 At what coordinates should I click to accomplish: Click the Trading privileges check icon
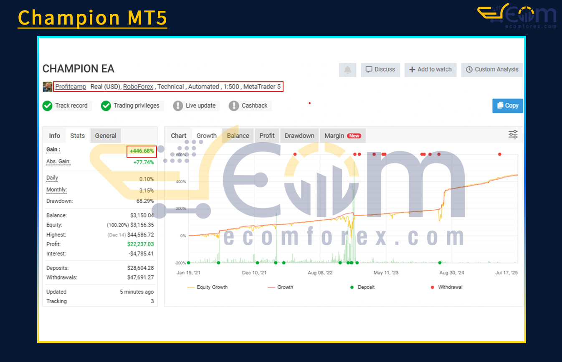(106, 106)
